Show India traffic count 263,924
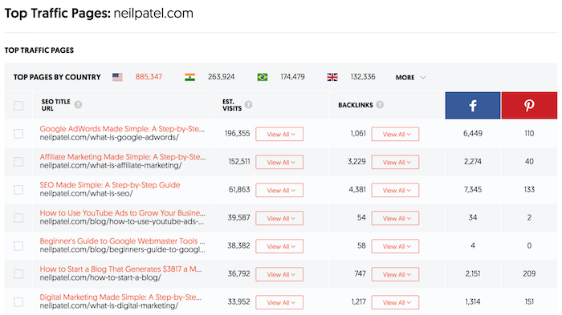 pyautogui.click(x=221, y=77)
